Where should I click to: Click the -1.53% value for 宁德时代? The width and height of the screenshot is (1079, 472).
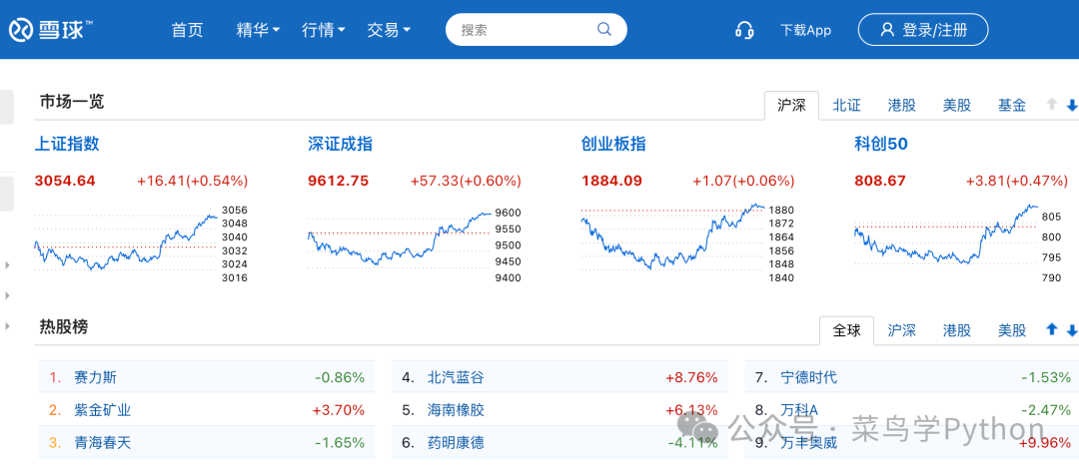1046,378
